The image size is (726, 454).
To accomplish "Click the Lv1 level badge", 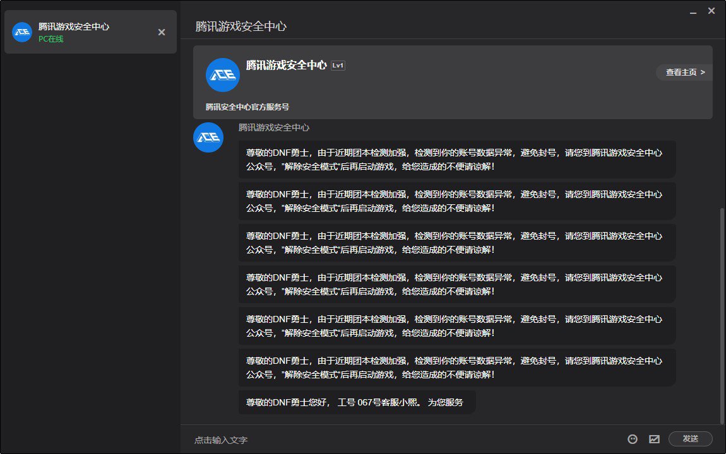I will tap(338, 66).
